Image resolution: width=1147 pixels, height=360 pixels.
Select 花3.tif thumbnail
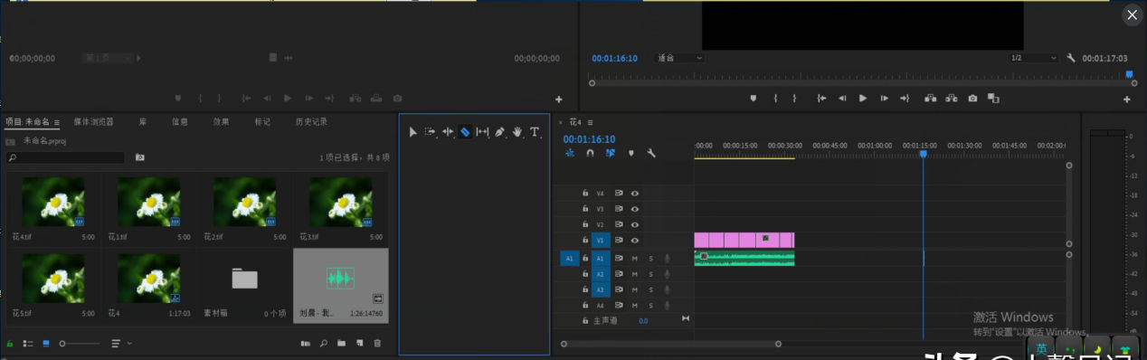341,201
